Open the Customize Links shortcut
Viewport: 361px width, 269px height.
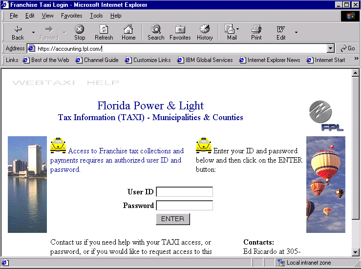tap(148, 60)
